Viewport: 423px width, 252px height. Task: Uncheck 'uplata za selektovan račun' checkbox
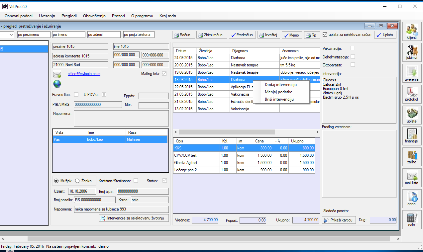pos(325,35)
